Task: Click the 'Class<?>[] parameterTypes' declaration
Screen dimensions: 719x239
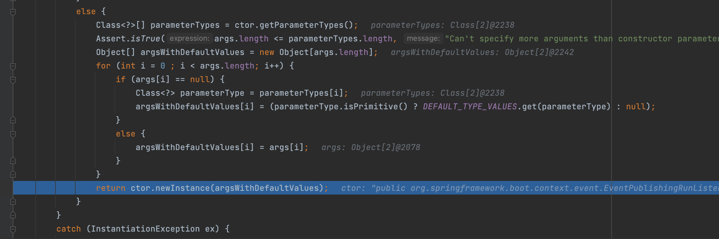Action: coord(158,25)
